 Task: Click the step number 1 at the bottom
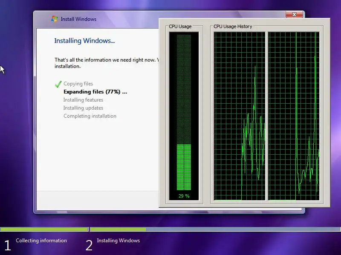tap(8, 246)
